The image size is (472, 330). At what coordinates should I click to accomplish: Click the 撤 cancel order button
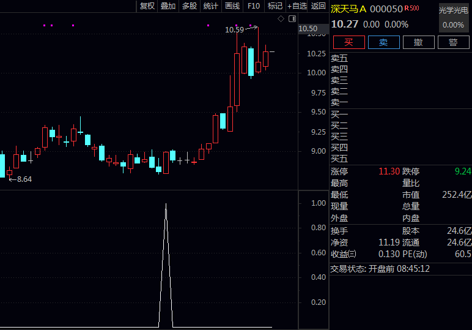(x=418, y=42)
